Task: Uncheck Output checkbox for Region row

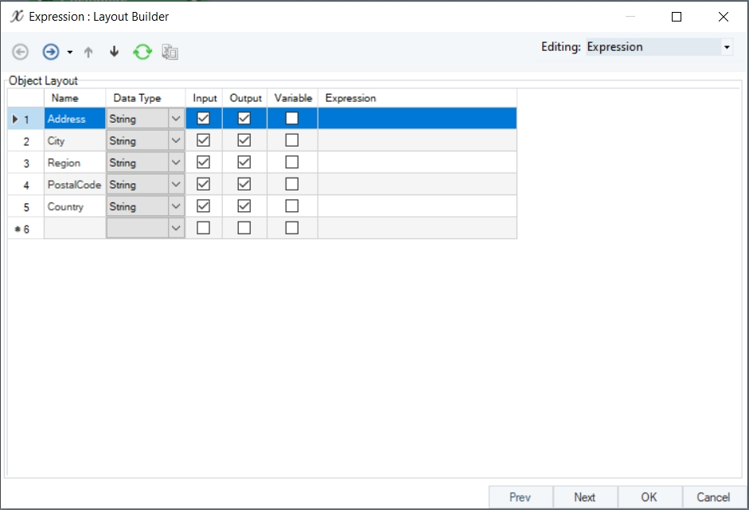Action: point(244,163)
